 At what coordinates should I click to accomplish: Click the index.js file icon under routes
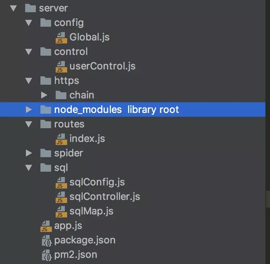61,139
